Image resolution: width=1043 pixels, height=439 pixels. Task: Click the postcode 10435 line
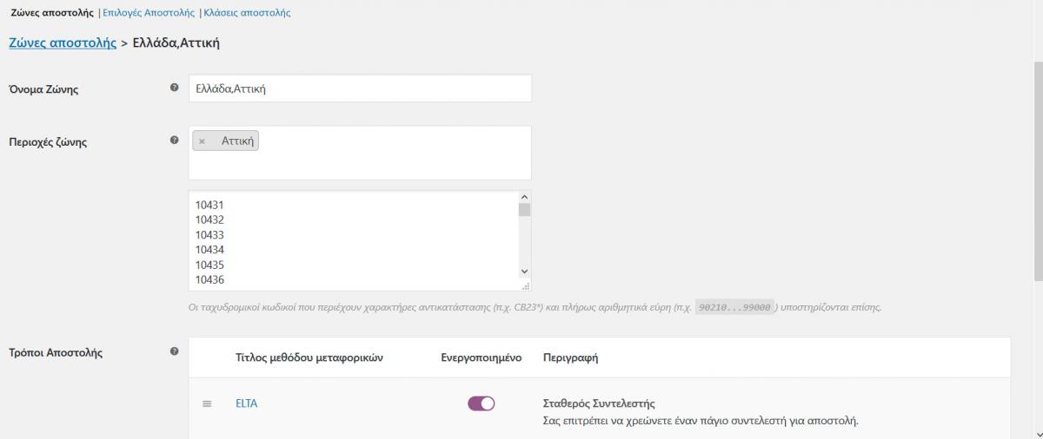[x=209, y=265]
